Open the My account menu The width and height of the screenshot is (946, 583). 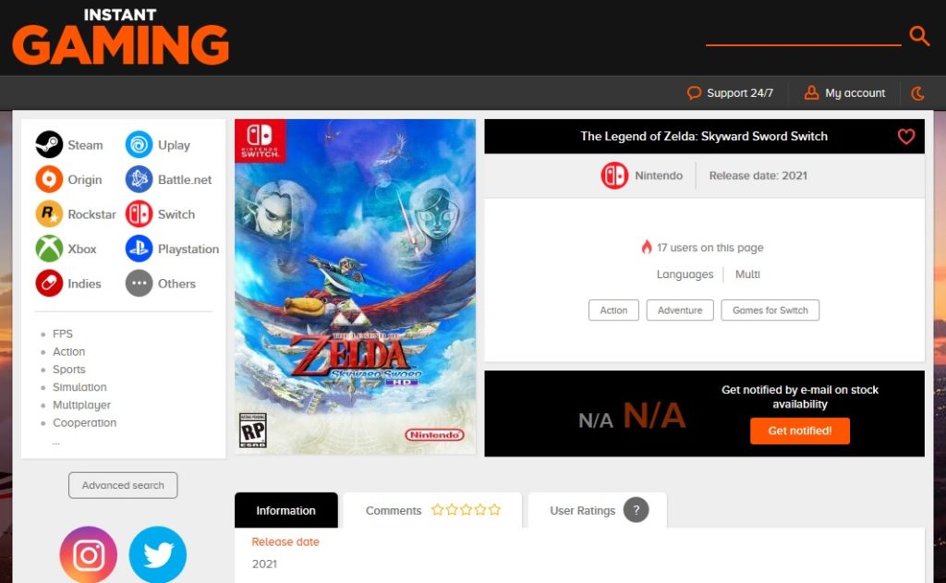pyautogui.click(x=844, y=93)
